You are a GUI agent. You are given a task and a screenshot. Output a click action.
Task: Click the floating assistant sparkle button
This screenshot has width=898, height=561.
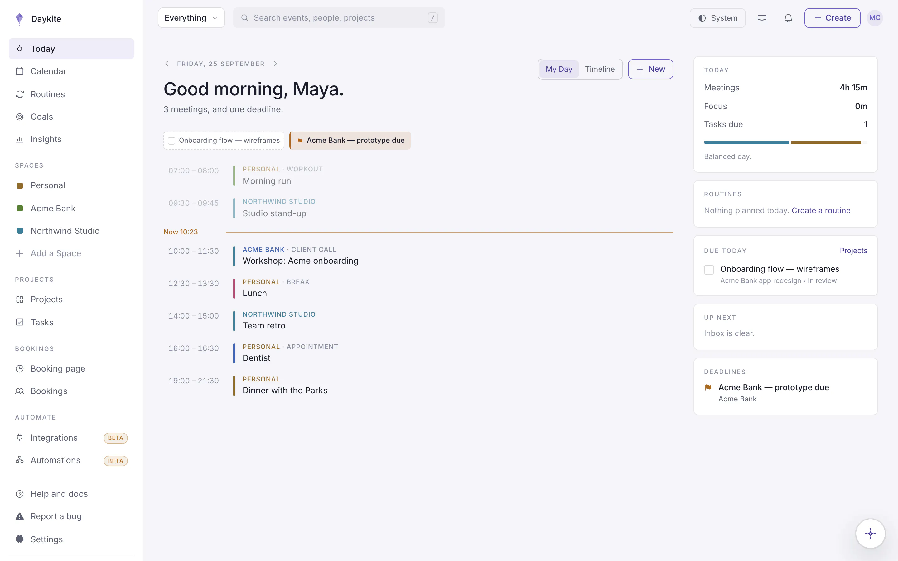[870, 534]
